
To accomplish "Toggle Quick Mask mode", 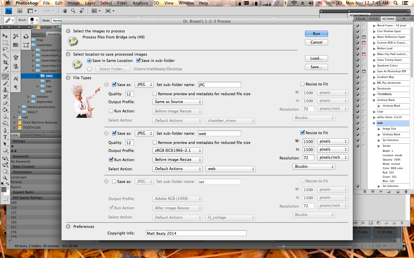I will [5, 199].
